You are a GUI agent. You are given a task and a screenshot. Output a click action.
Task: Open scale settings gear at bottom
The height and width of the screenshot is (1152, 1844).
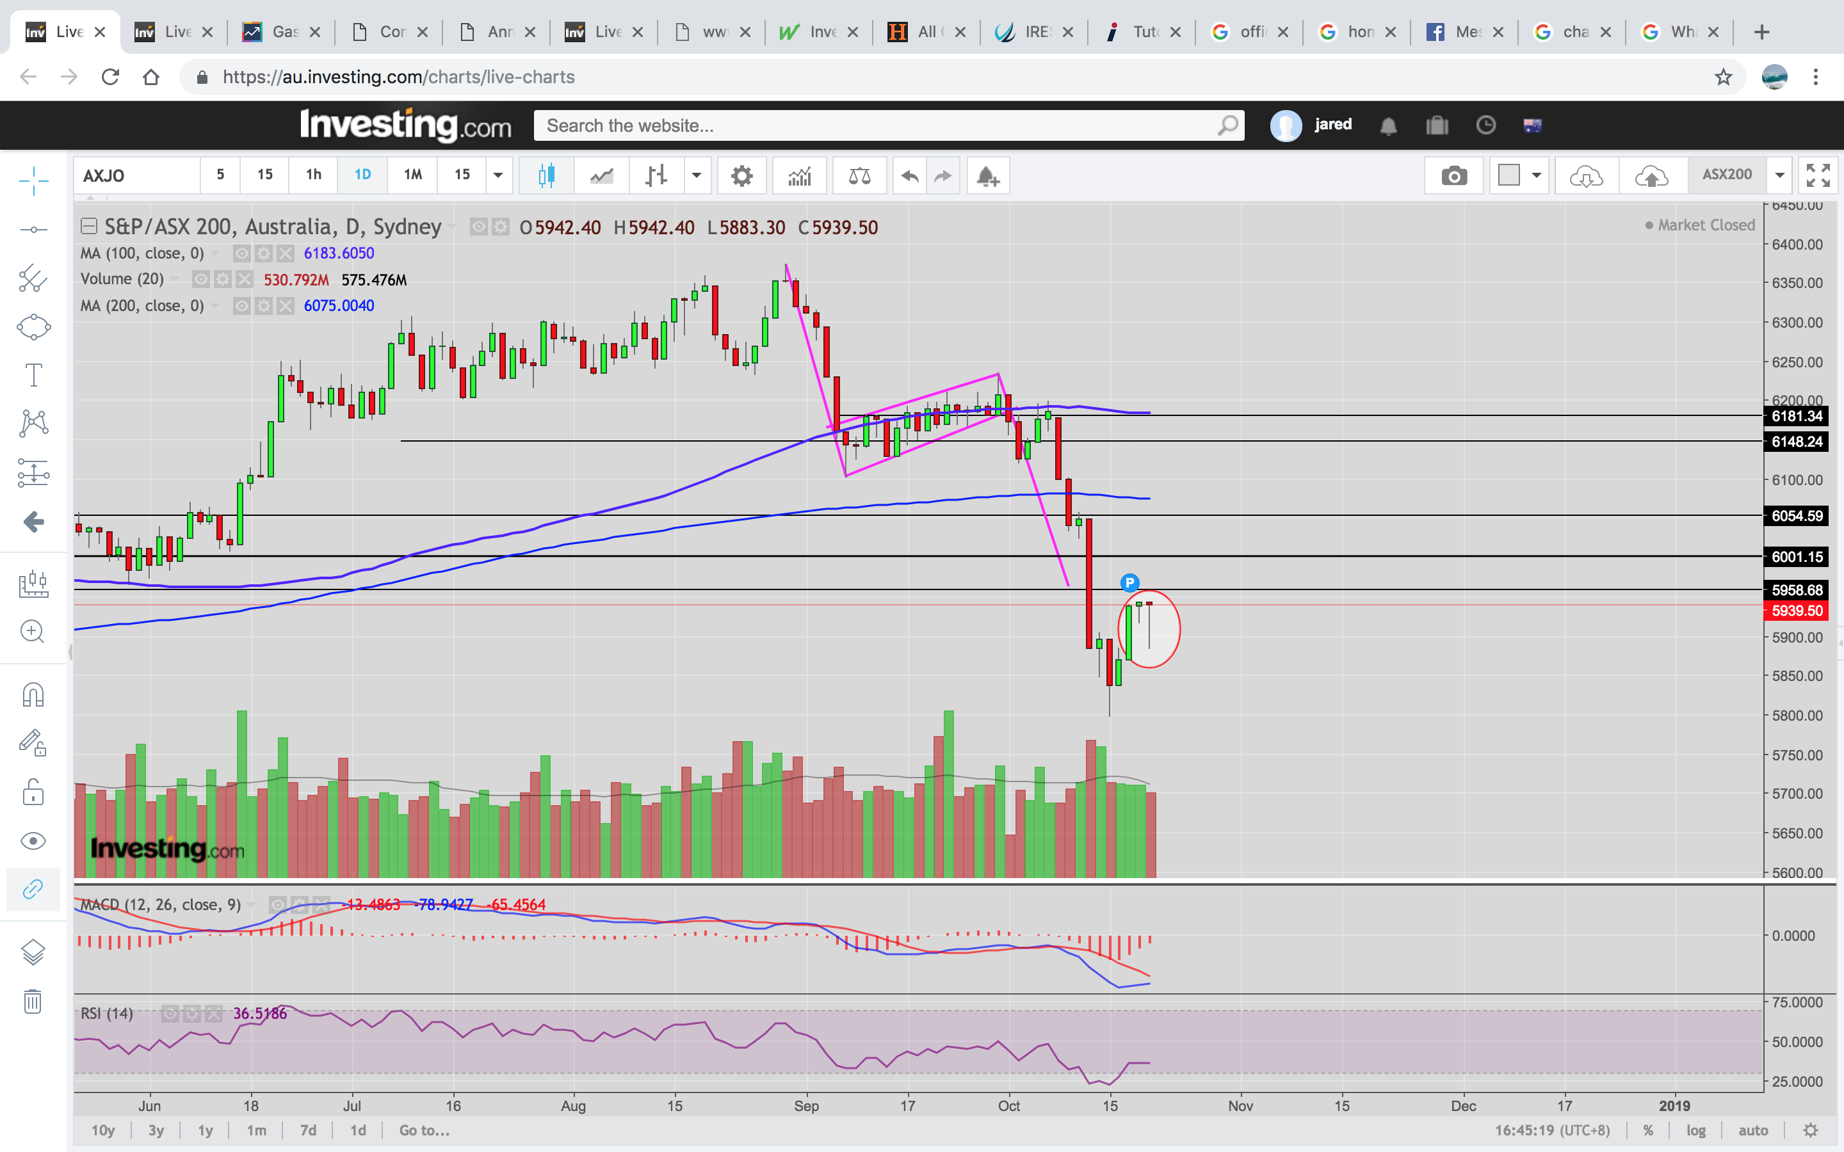pos(1811,1131)
